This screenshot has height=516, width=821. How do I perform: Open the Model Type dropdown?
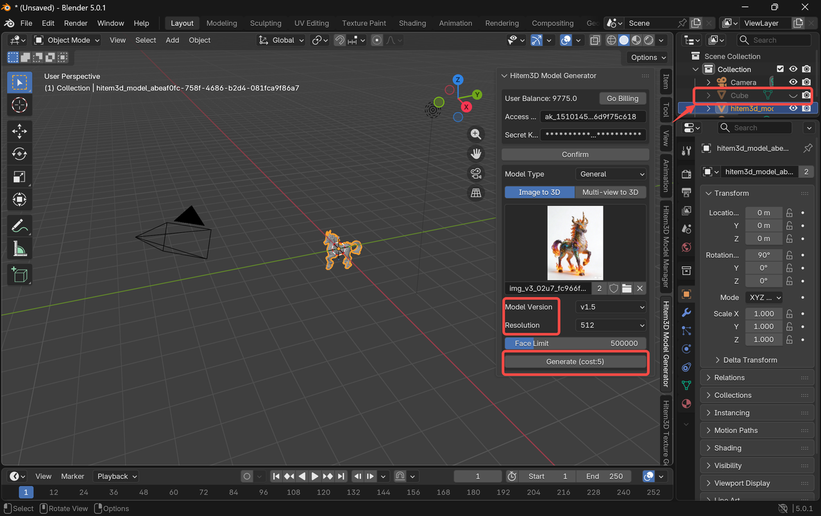click(x=610, y=174)
